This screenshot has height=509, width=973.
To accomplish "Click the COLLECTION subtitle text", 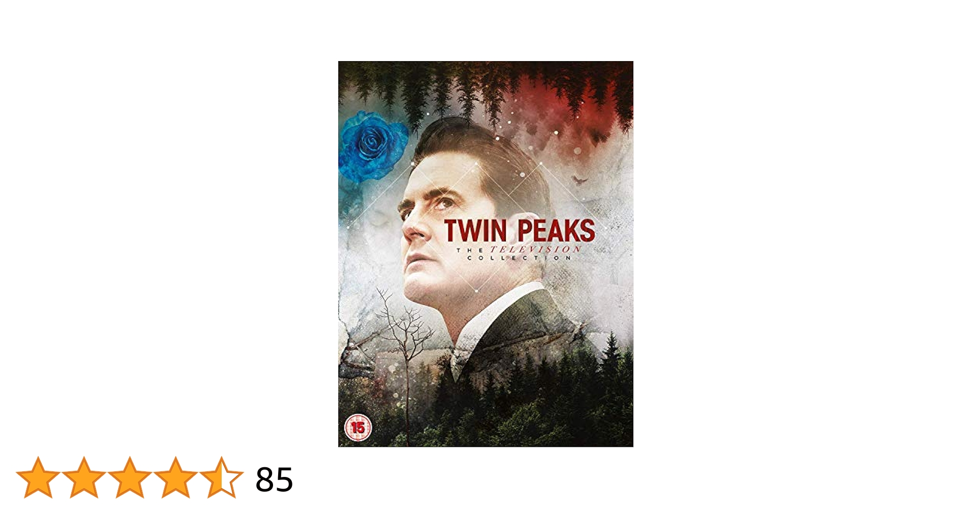I will point(519,258).
